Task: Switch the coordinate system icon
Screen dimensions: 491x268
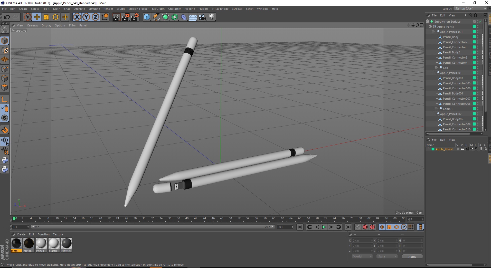Action: click(105, 17)
